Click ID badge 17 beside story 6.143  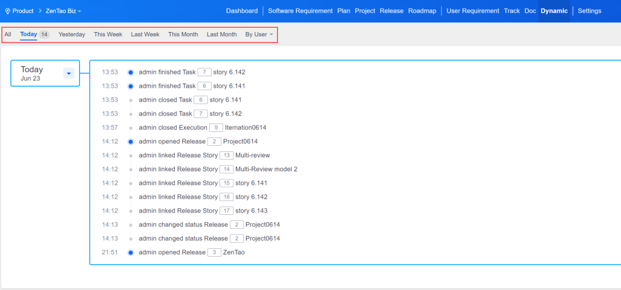[x=226, y=211]
